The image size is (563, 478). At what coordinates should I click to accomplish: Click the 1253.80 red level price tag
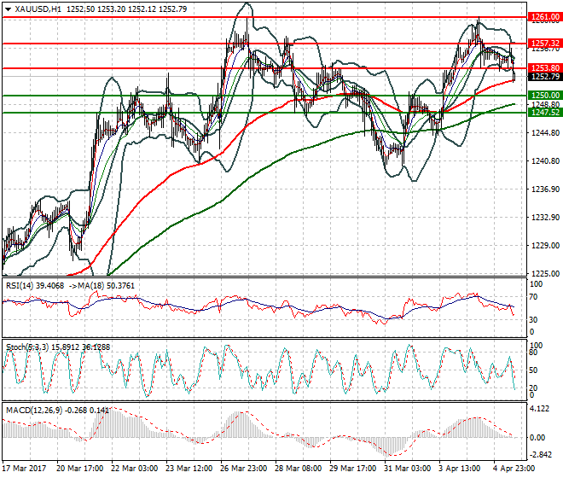click(545, 68)
